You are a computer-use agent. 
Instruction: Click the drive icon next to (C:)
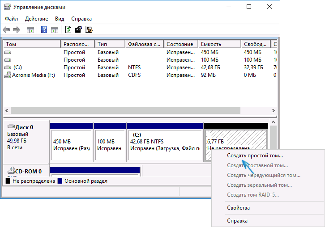tap(8, 67)
